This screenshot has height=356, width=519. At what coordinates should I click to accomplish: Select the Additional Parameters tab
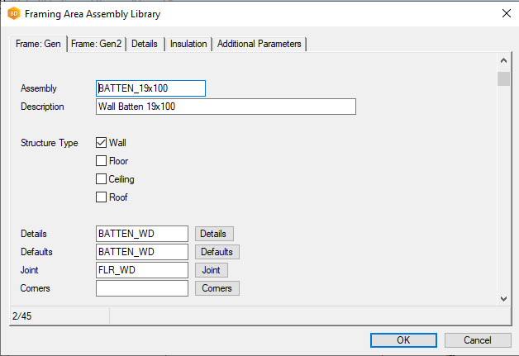[259, 44]
